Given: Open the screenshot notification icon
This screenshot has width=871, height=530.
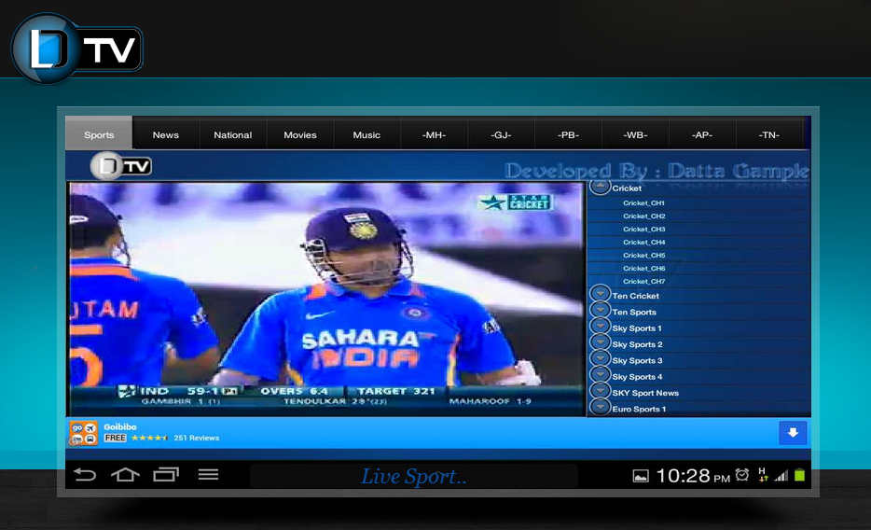Looking at the screenshot, I should coord(641,476).
